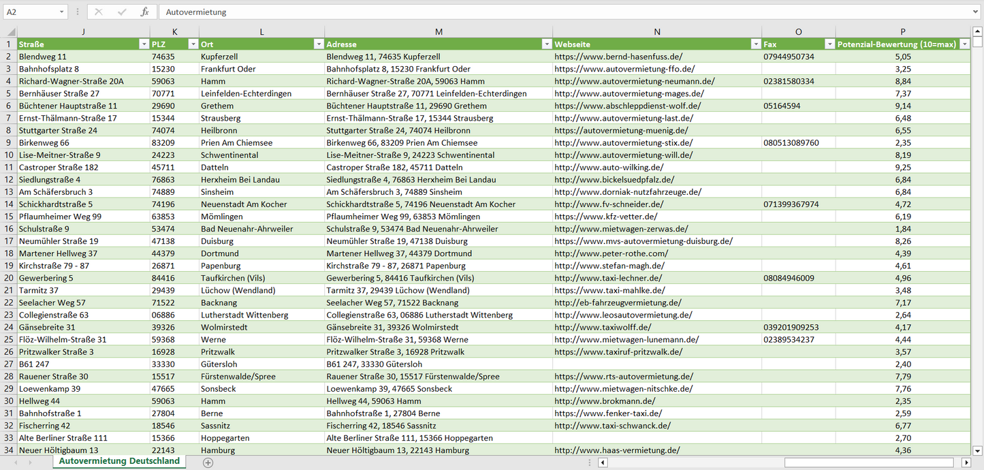Screen dimensions: 984x470
Task: Select column M header
Action: click(x=439, y=32)
